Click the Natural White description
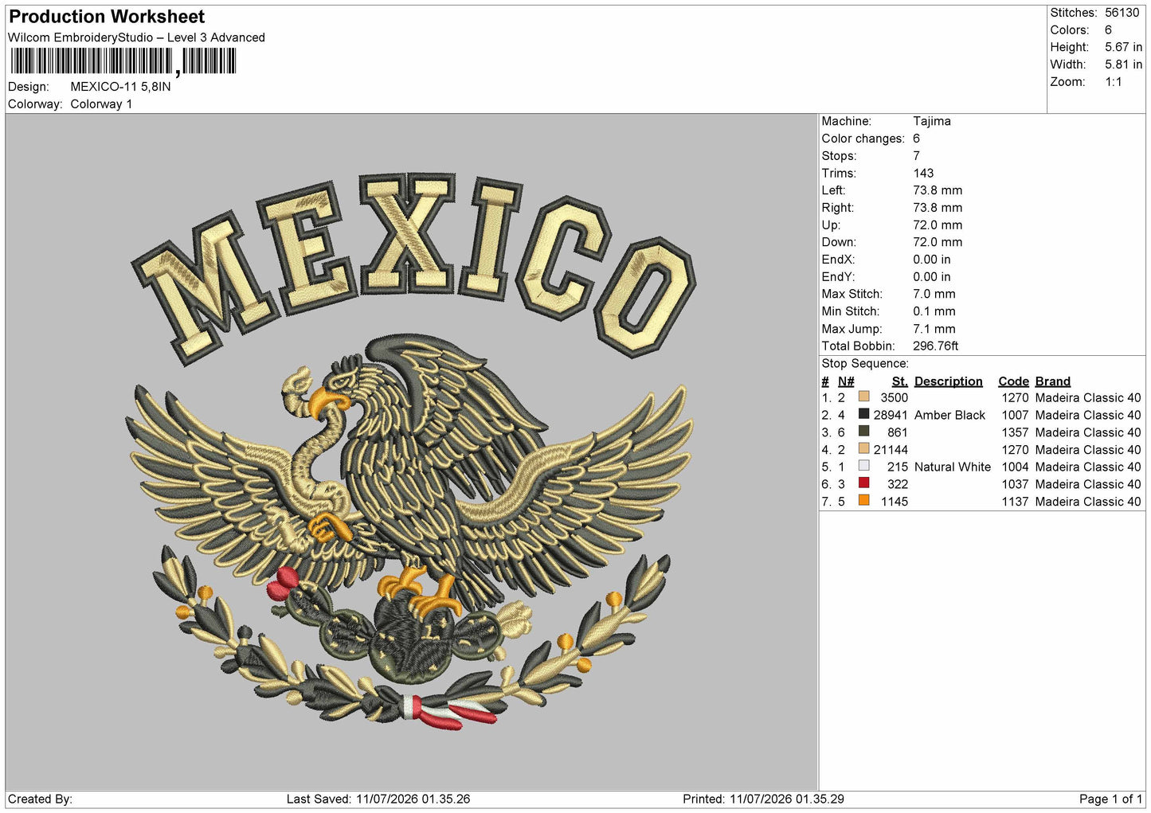This screenshot has width=1151, height=813. [x=953, y=467]
